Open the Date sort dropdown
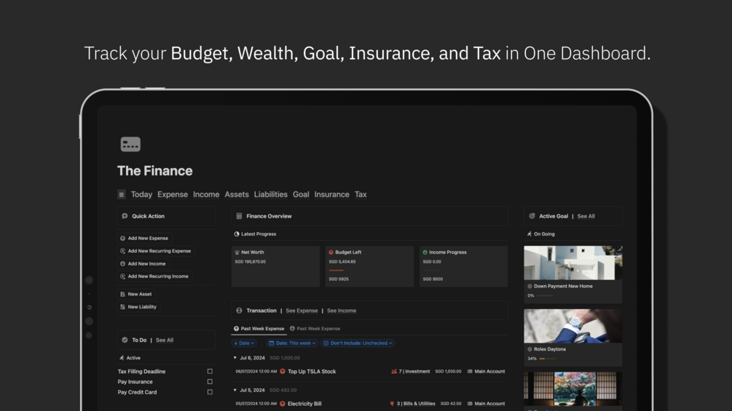 [244, 343]
